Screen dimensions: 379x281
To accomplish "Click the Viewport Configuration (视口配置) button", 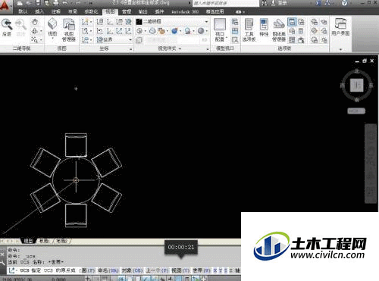I will (x=220, y=30).
